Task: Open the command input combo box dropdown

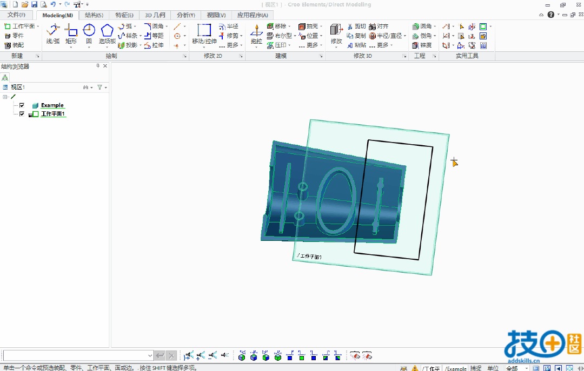Action: tap(150, 356)
